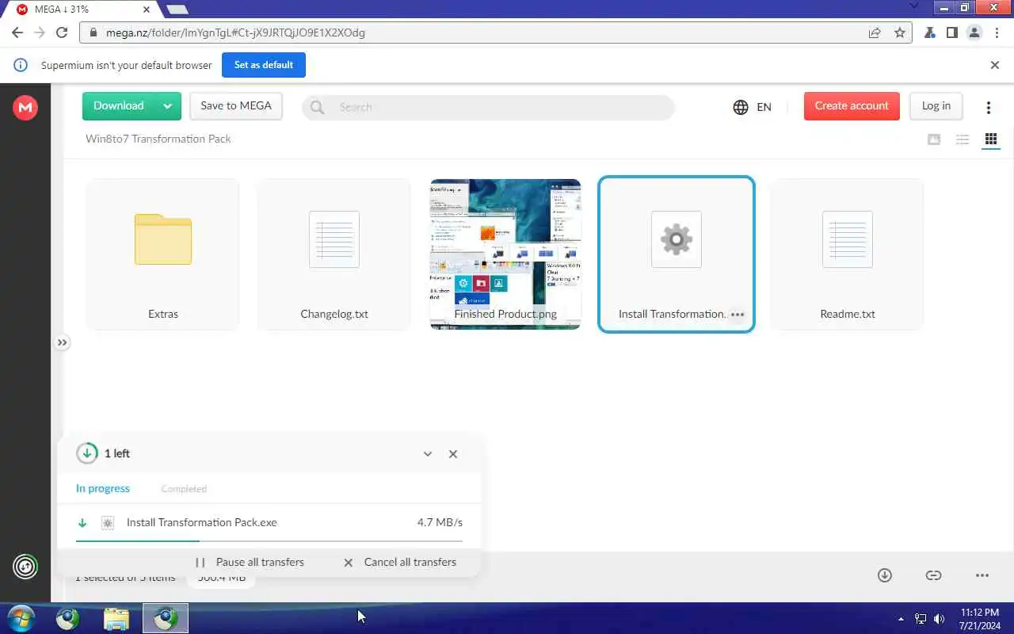This screenshot has height=634, width=1014.
Task: Click the download progress bar
Action: pos(269,540)
